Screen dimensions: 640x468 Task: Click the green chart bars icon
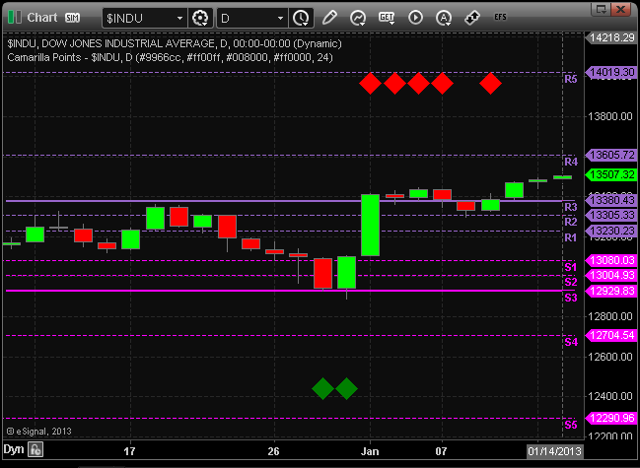pyautogui.click(x=14, y=18)
